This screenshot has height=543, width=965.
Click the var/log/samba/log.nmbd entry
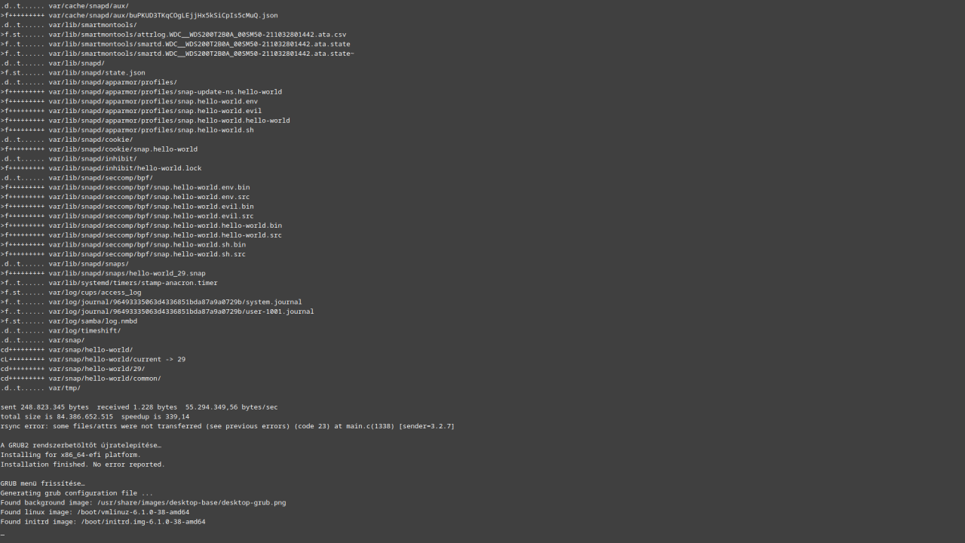93,321
